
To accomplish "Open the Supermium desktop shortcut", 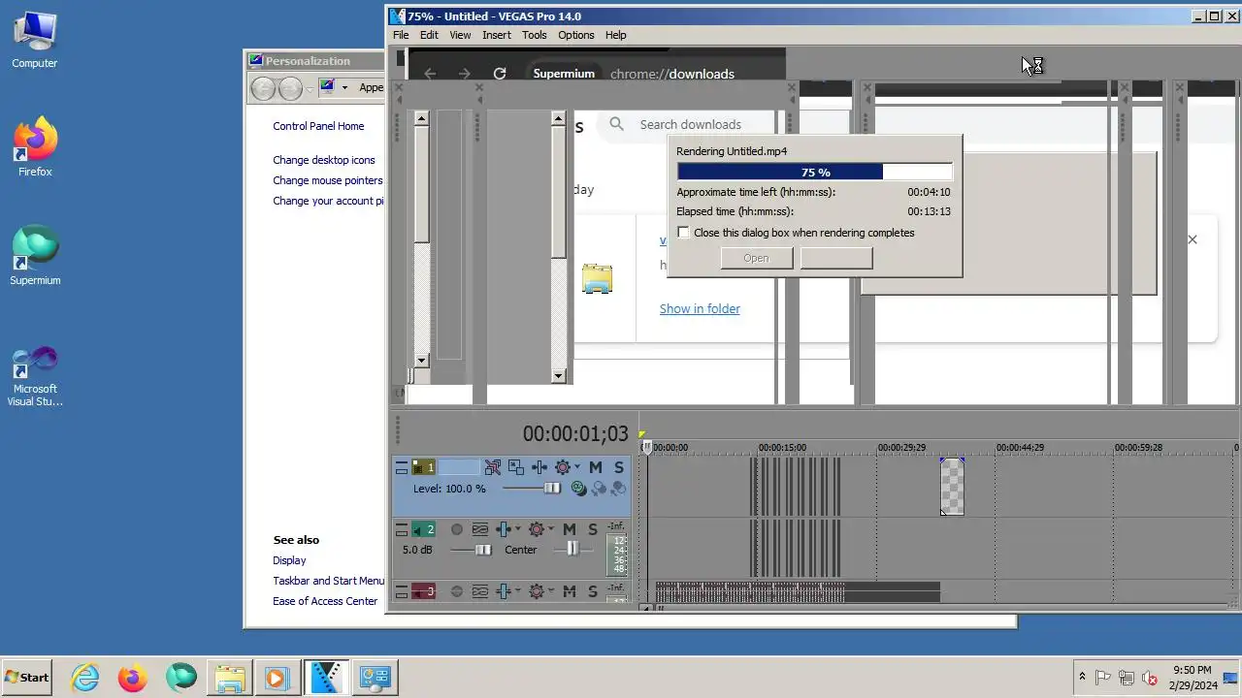I will (35, 256).
